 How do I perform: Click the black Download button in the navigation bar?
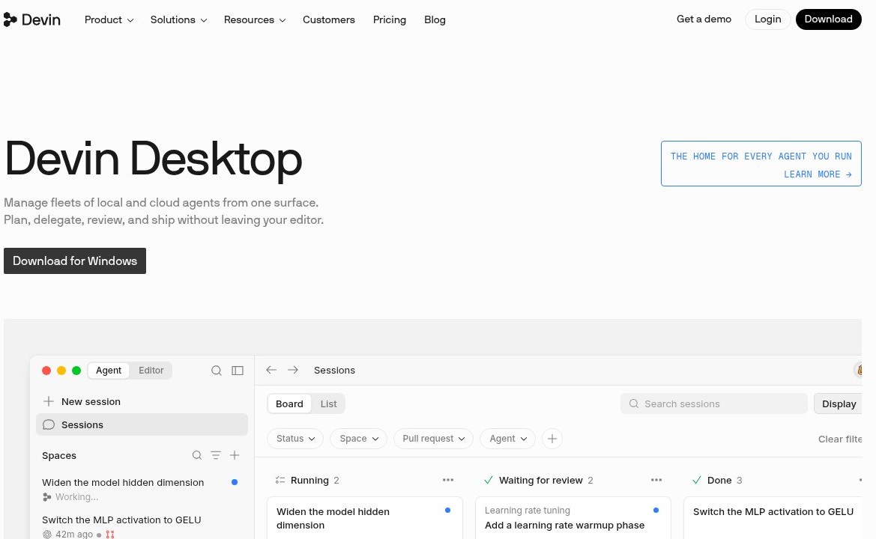(x=829, y=19)
